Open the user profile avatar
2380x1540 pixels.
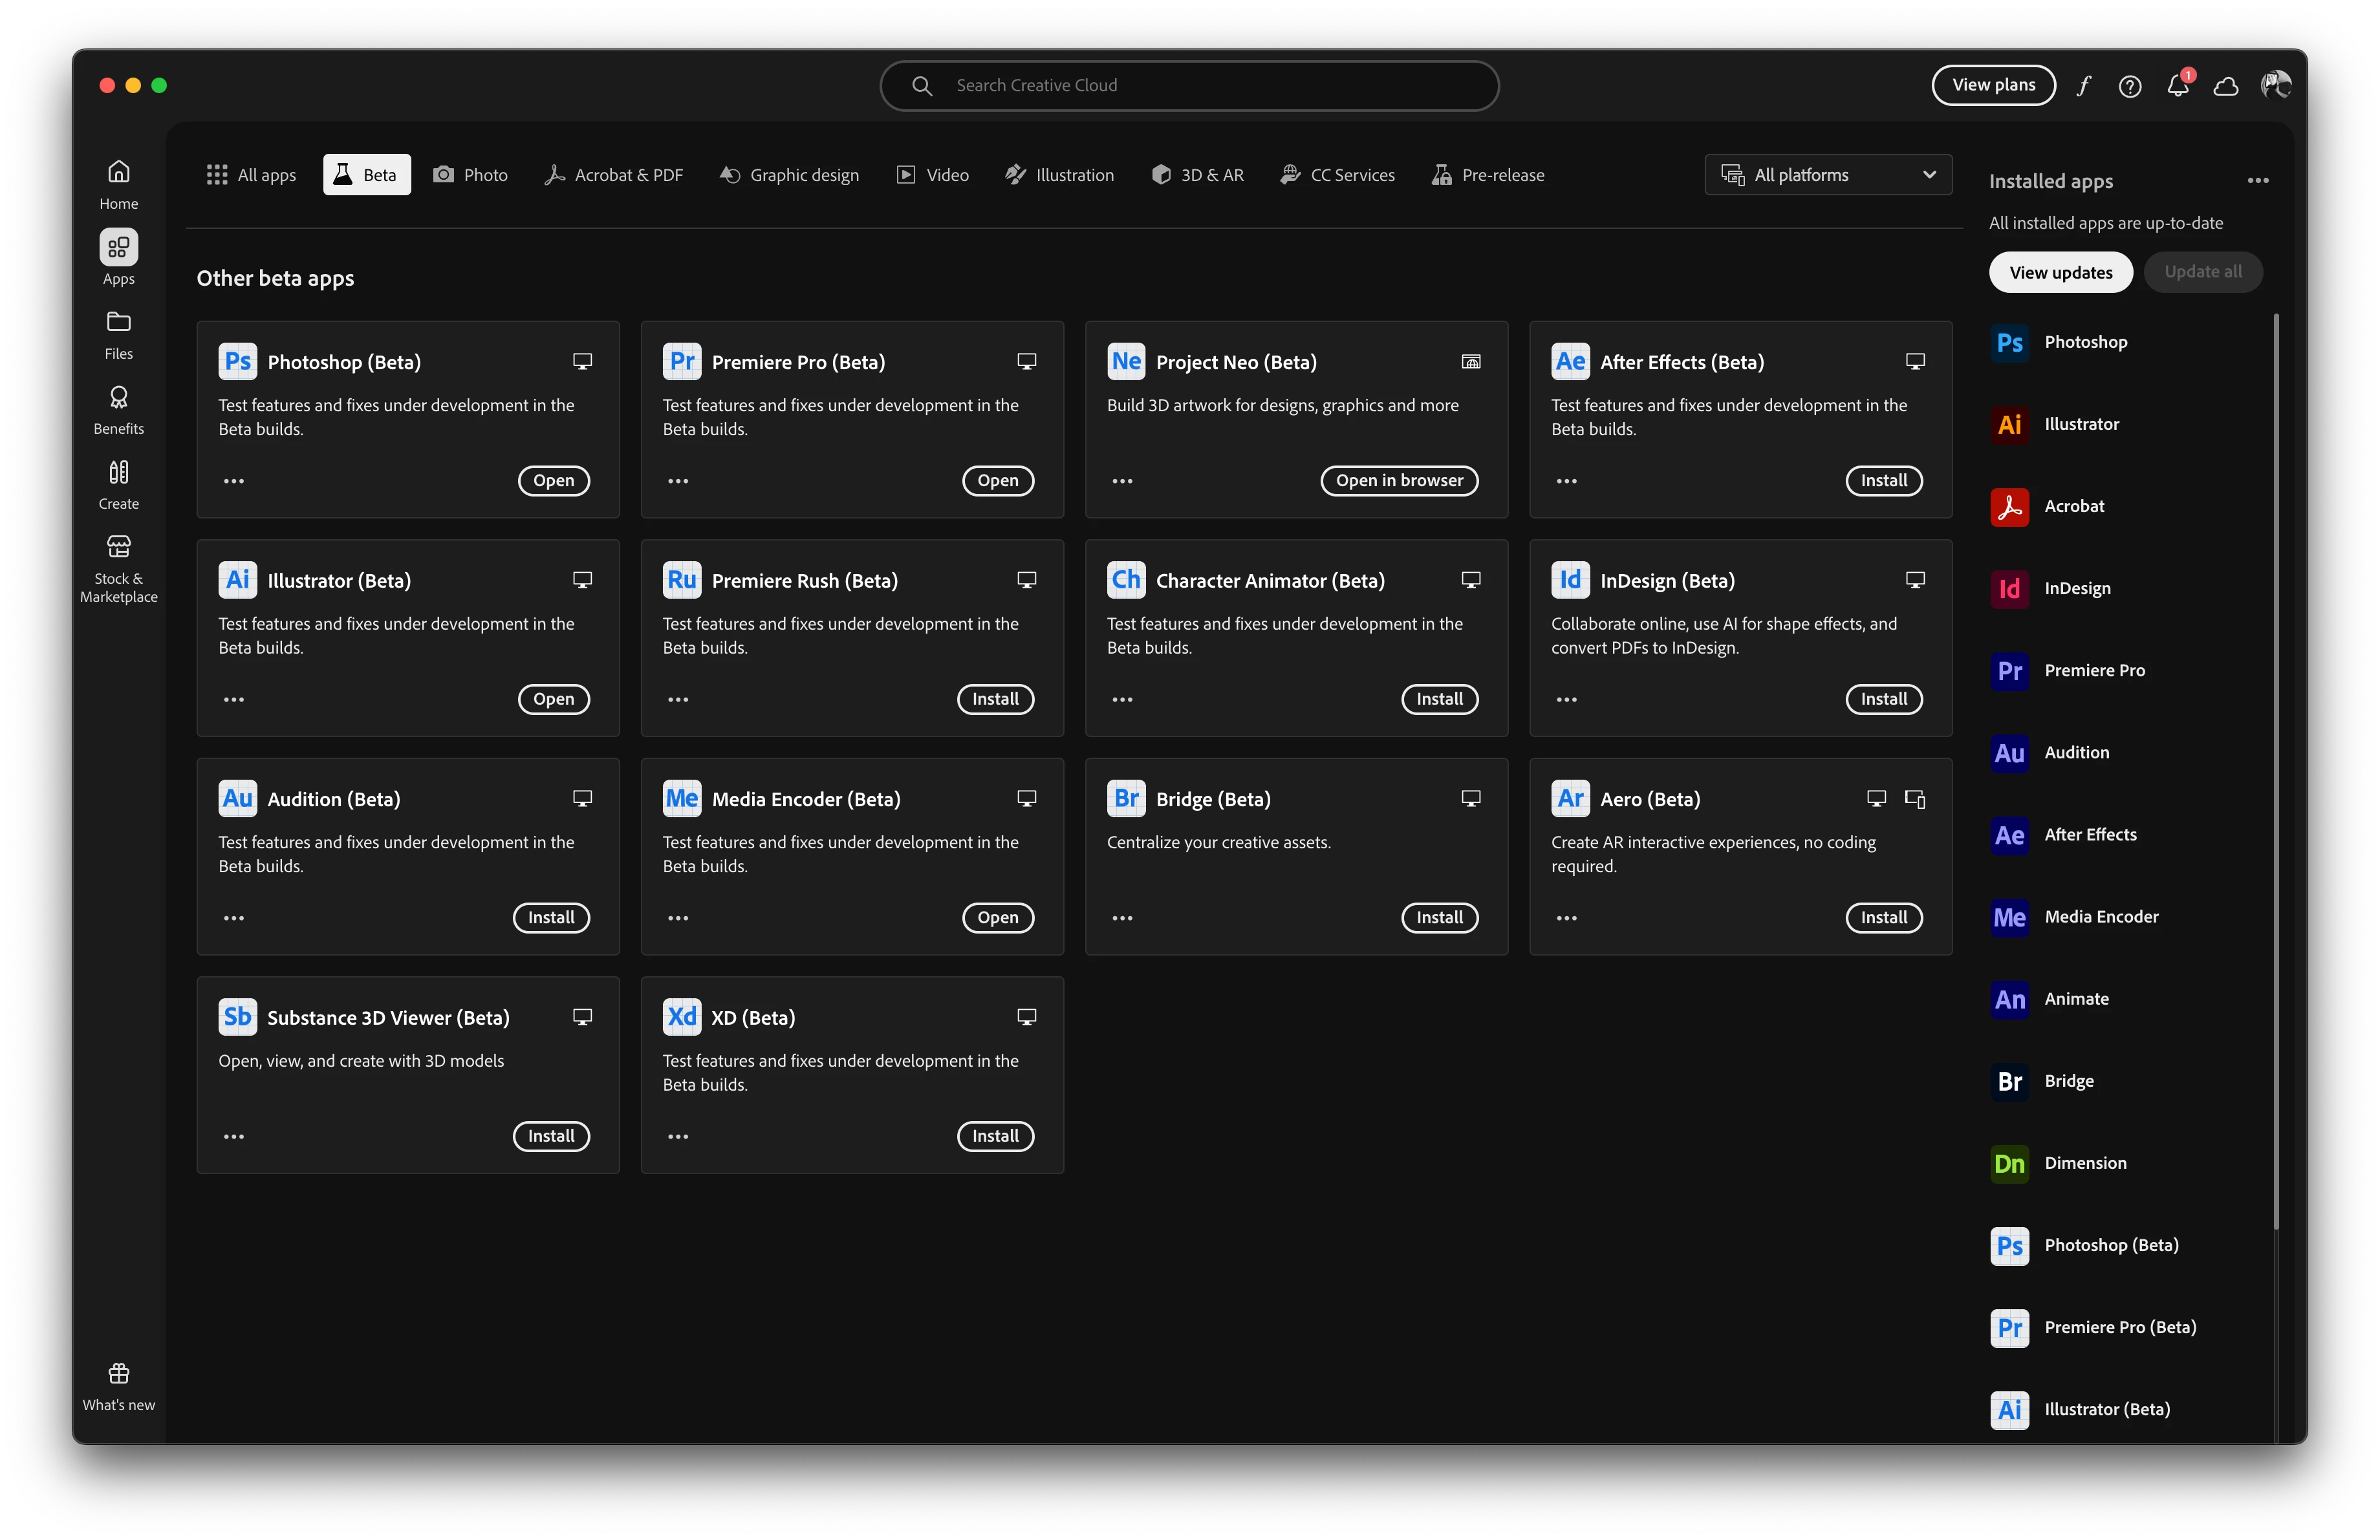2275,86
